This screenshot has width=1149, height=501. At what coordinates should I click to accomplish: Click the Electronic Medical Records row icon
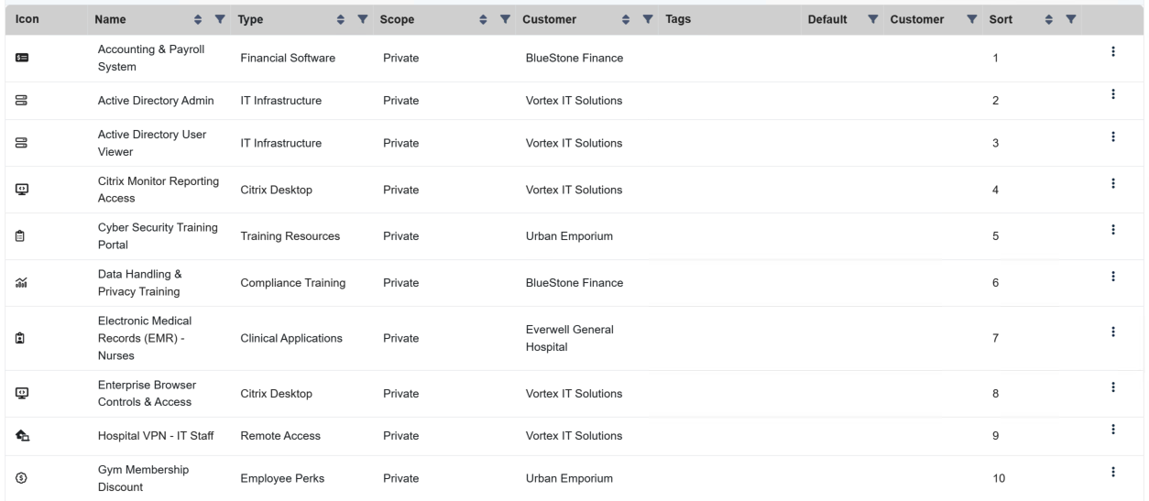(x=22, y=338)
